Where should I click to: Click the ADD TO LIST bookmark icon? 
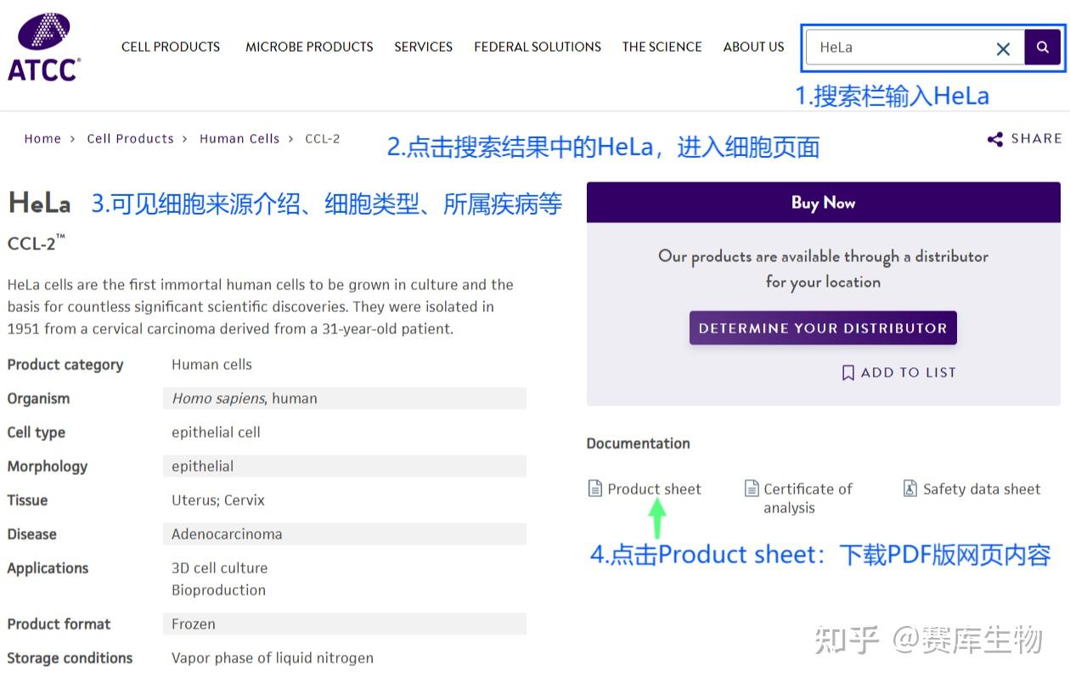pyautogui.click(x=847, y=372)
